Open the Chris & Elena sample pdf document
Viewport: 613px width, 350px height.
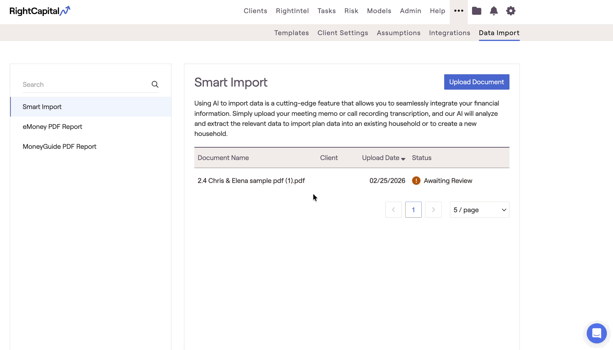click(x=251, y=181)
